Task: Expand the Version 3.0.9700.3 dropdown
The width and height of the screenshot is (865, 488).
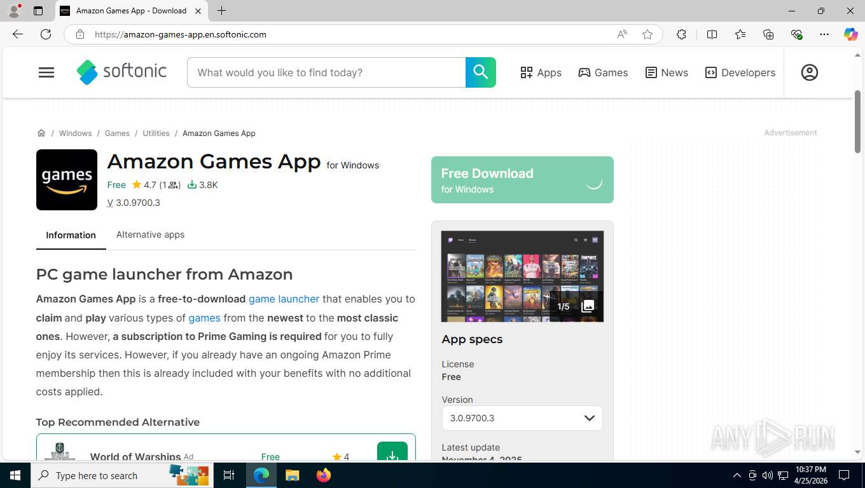Action: pos(522,418)
